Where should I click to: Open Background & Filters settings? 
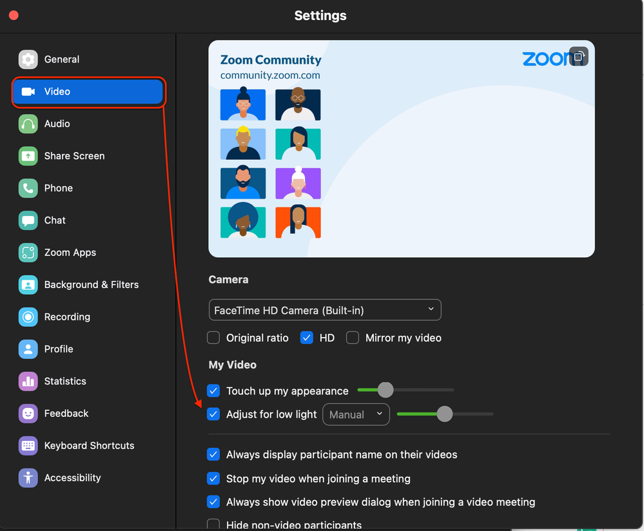91,285
